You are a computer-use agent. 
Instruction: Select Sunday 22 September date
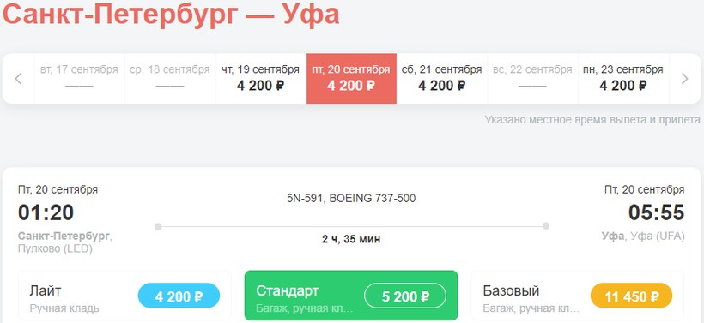(533, 79)
